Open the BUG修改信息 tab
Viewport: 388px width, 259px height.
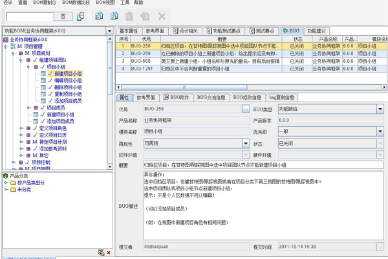(247, 98)
